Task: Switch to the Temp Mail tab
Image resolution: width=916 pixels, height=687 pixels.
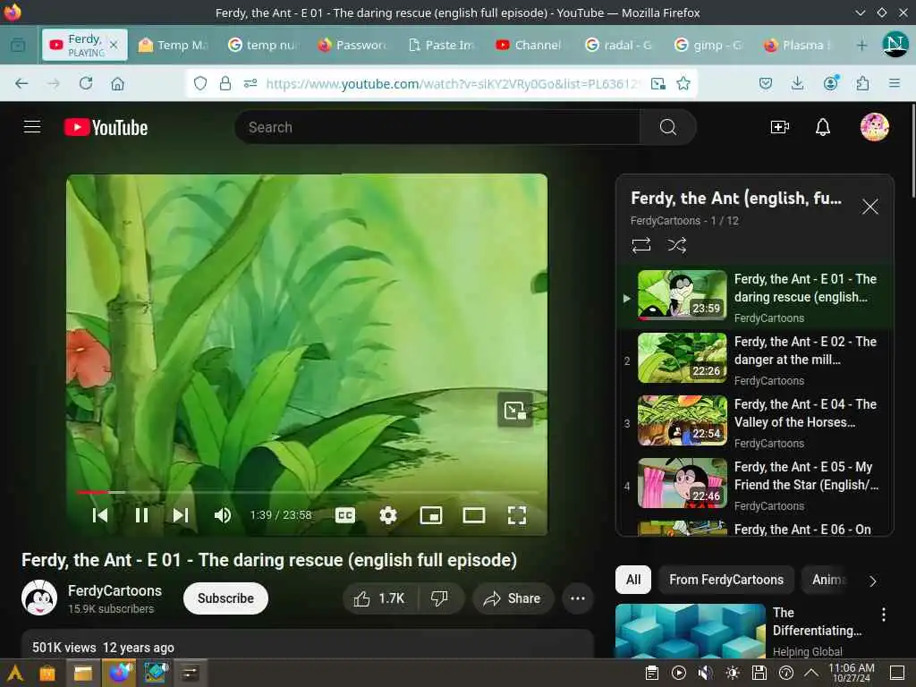Action: [x=174, y=45]
